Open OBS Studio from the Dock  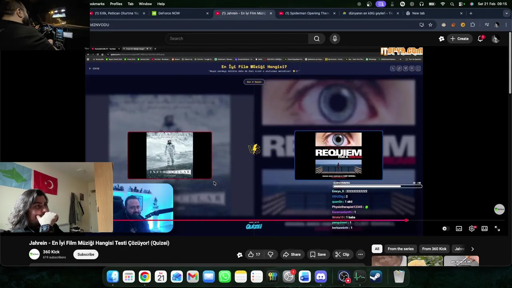point(344,276)
